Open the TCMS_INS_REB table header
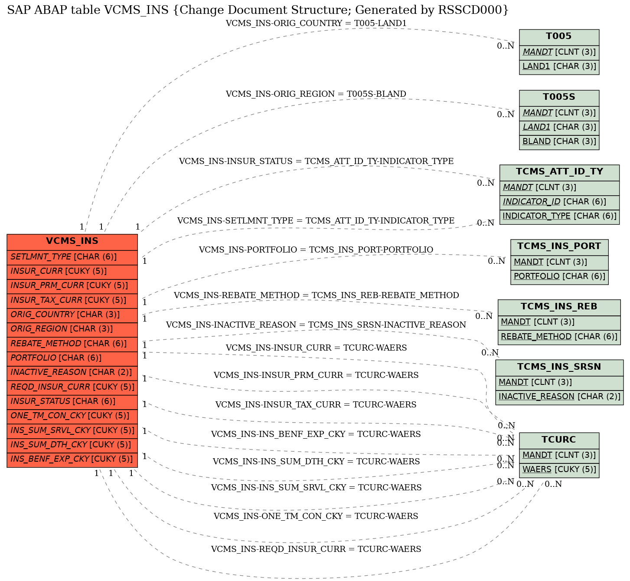The width and height of the screenshot is (630, 581). [x=559, y=308]
